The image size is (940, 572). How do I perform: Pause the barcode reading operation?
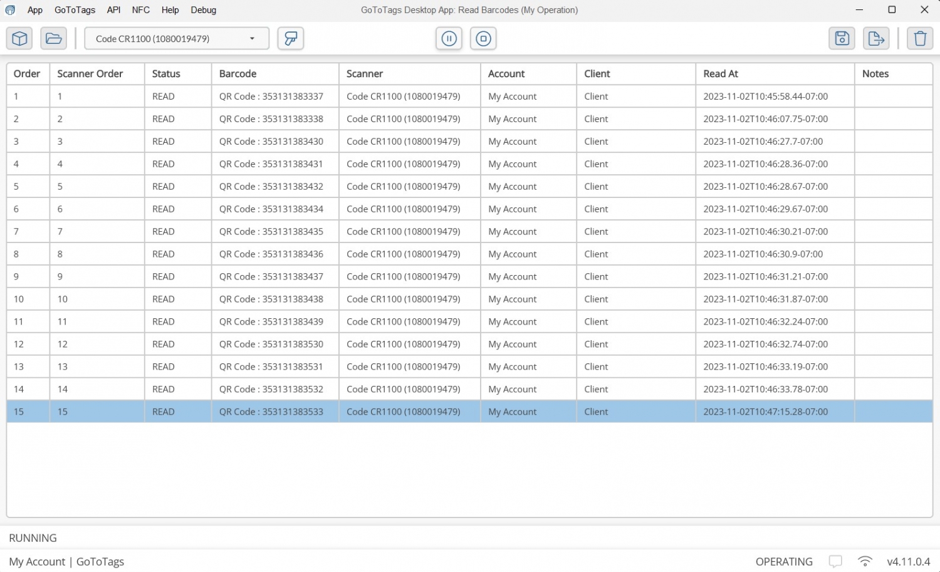449,38
